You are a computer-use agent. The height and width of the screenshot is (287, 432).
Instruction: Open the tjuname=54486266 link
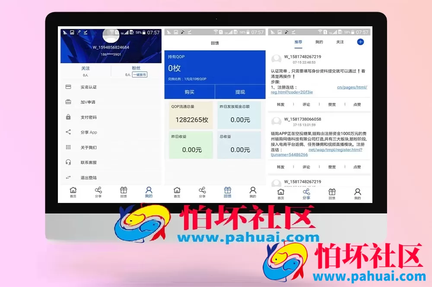tap(289, 155)
